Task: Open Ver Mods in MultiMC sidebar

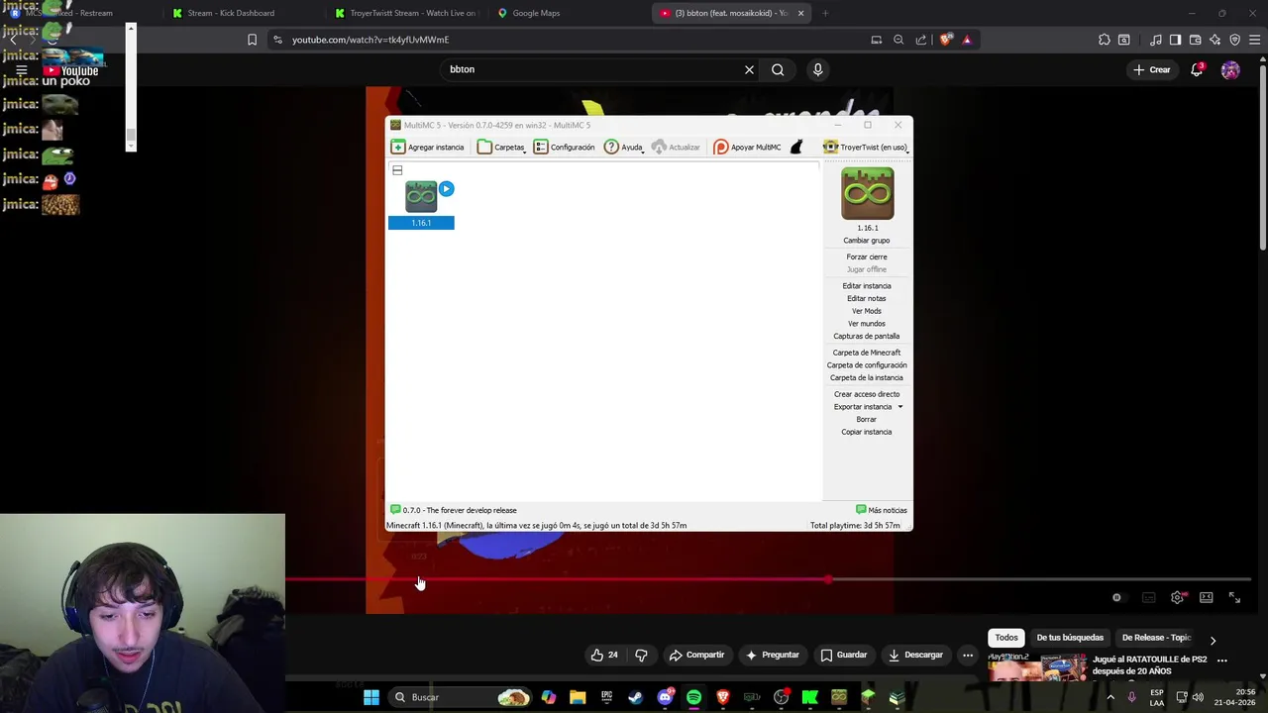Action: (x=867, y=311)
